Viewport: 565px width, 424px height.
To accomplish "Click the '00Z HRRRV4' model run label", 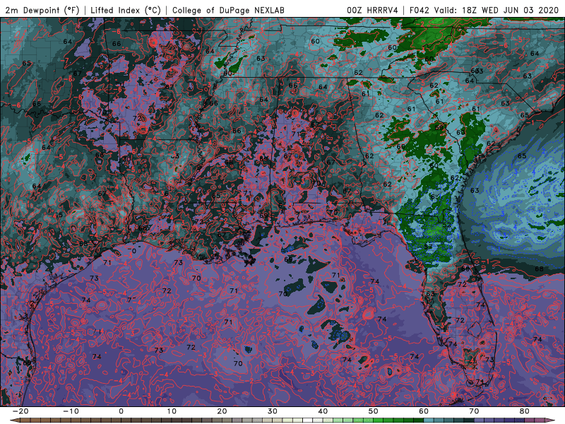I will pyautogui.click(x=372, y=10).
